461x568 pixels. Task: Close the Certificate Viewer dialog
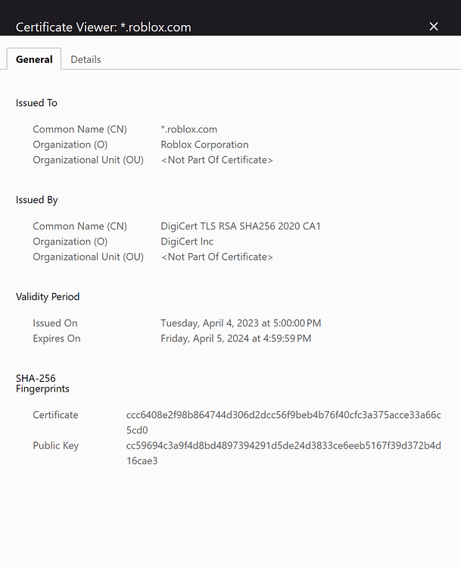point(434,27)
